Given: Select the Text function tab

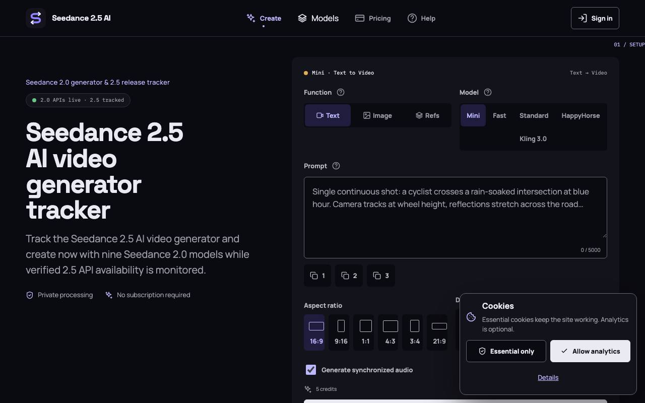Looking at the screenshot, I should point(328,115).
